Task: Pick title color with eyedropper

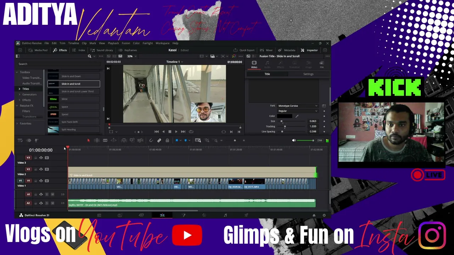Action: pos(297,116)
